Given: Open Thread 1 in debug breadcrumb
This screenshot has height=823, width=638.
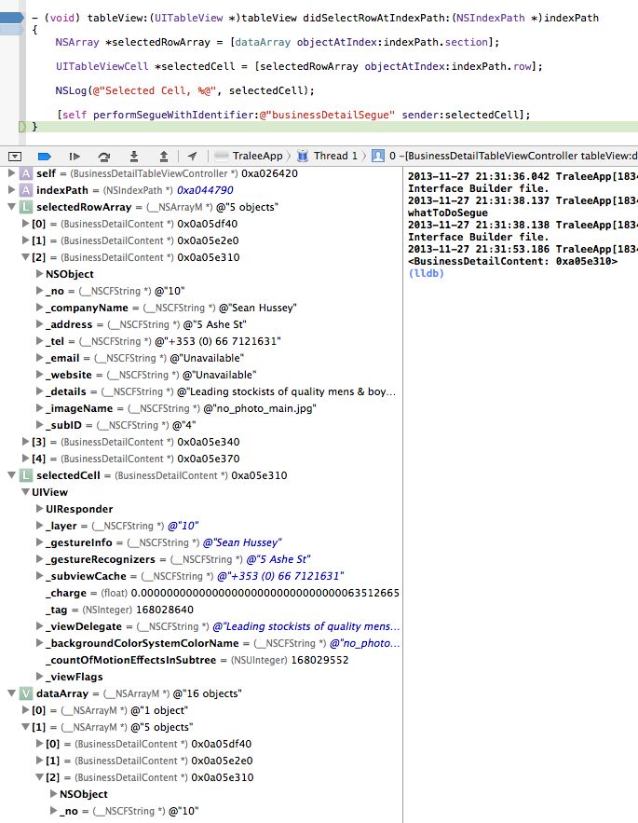Looking at the screenshot, I should point(335,156).
